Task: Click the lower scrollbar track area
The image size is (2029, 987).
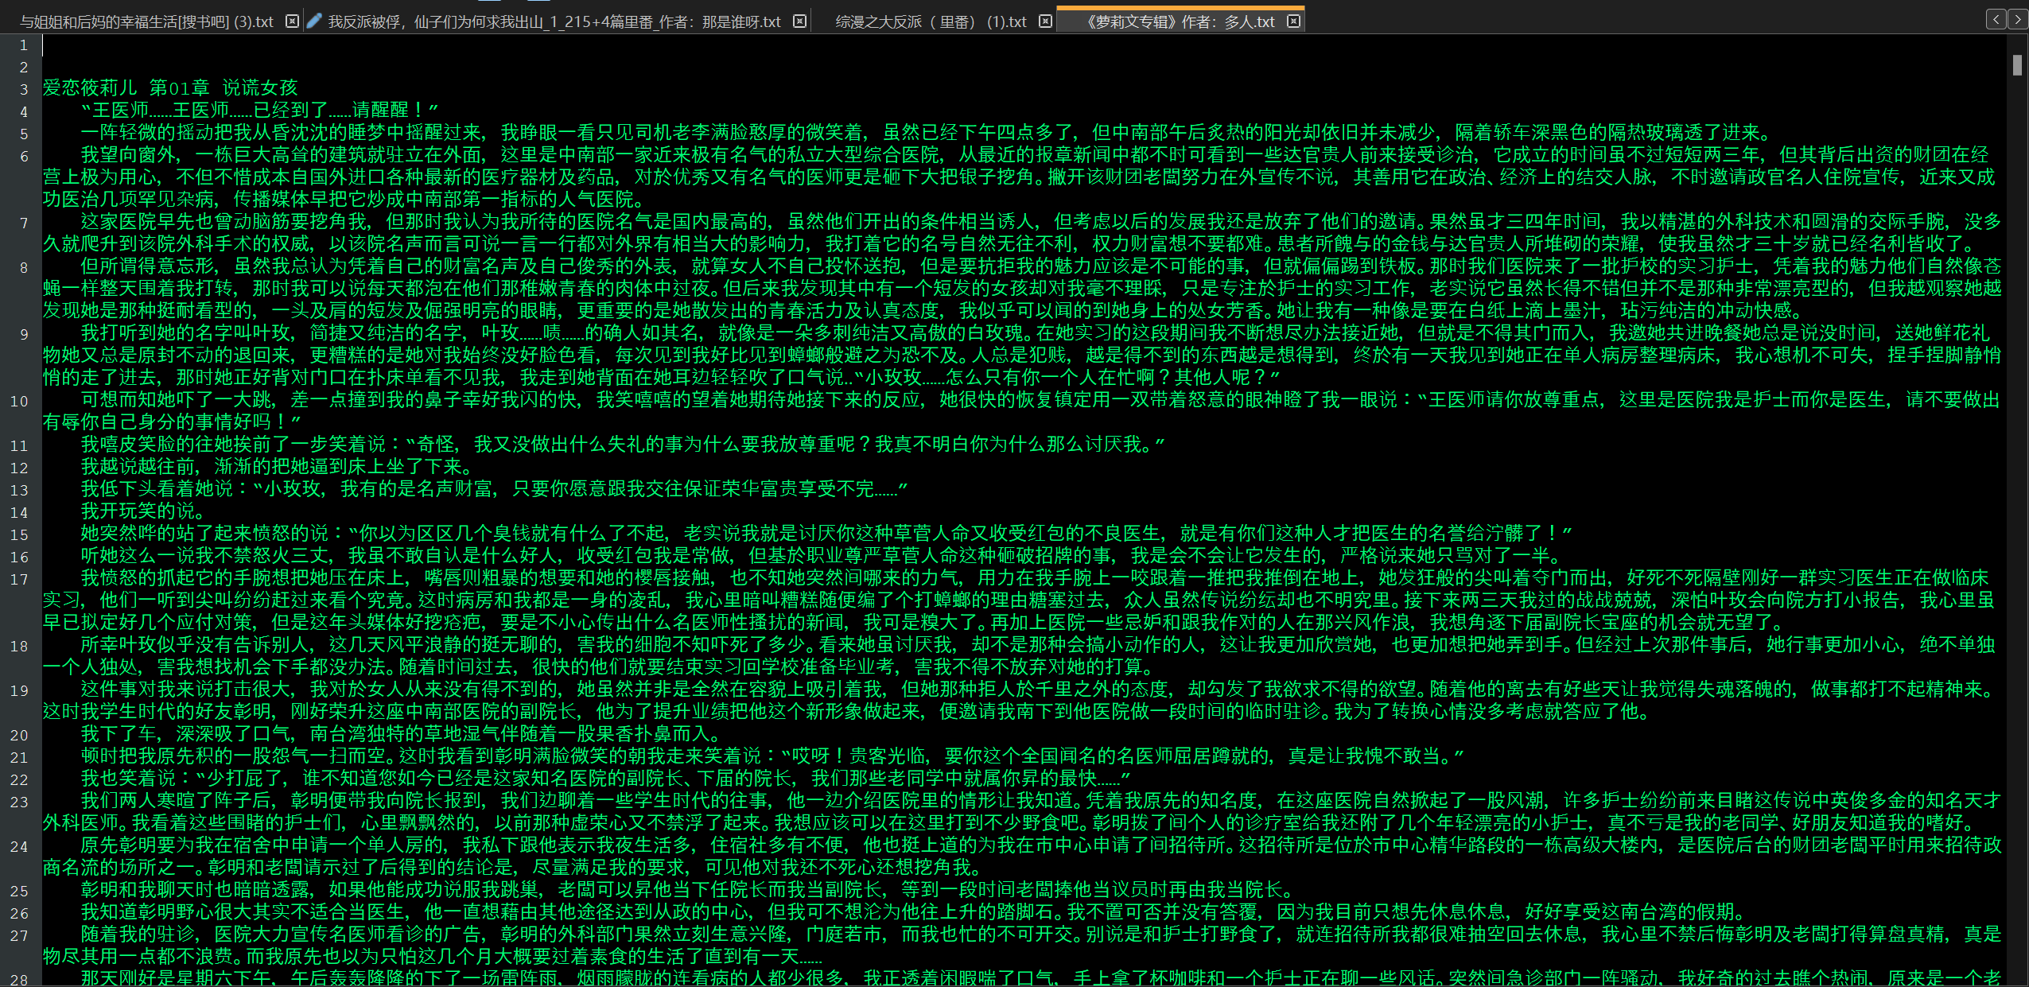Action: pos(2017,636)
